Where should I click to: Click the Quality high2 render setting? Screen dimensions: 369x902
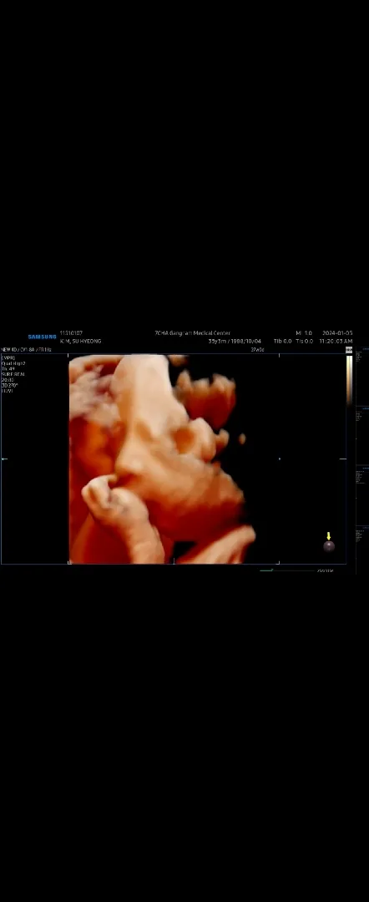tap(13, 363)
